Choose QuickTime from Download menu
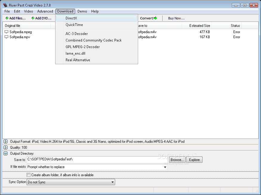The height and width of the screenshot is (195, 261). pos(97,25)
